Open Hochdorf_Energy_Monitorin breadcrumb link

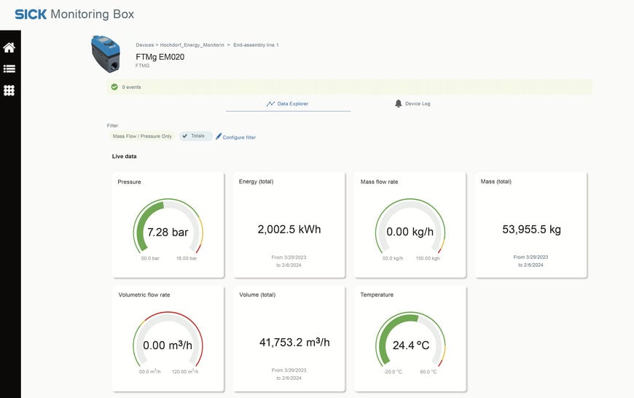point(192,45)
